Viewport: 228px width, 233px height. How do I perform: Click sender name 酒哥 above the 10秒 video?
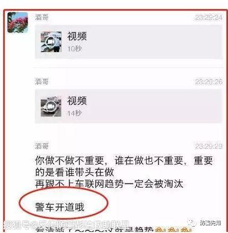click(41, 17)
